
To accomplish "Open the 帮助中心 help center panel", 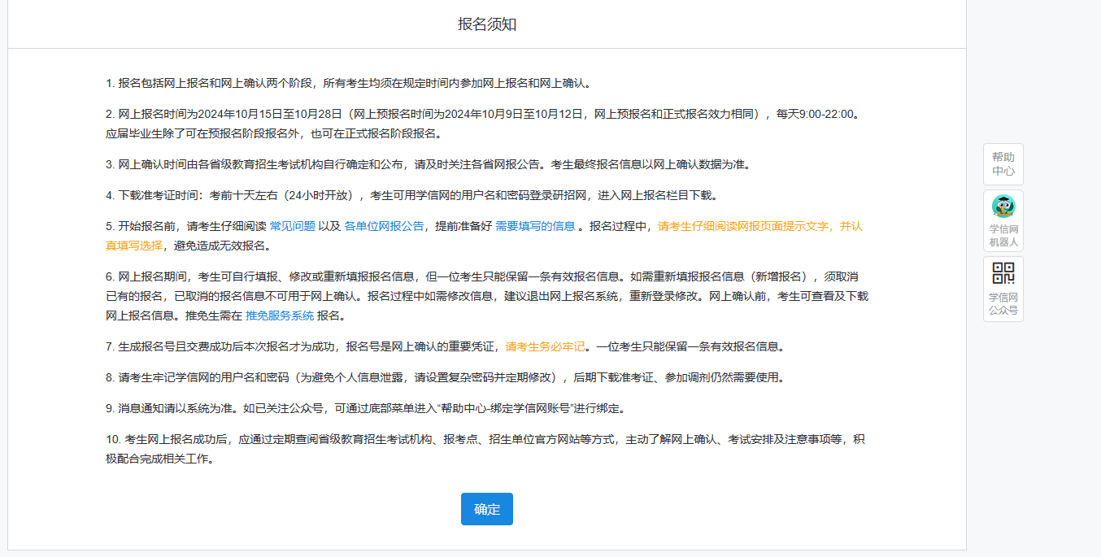I will [x=1003, y=163].
